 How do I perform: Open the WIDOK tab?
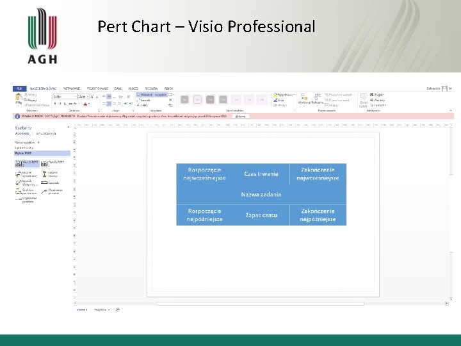pyautogui.click(x=168, y=88)
